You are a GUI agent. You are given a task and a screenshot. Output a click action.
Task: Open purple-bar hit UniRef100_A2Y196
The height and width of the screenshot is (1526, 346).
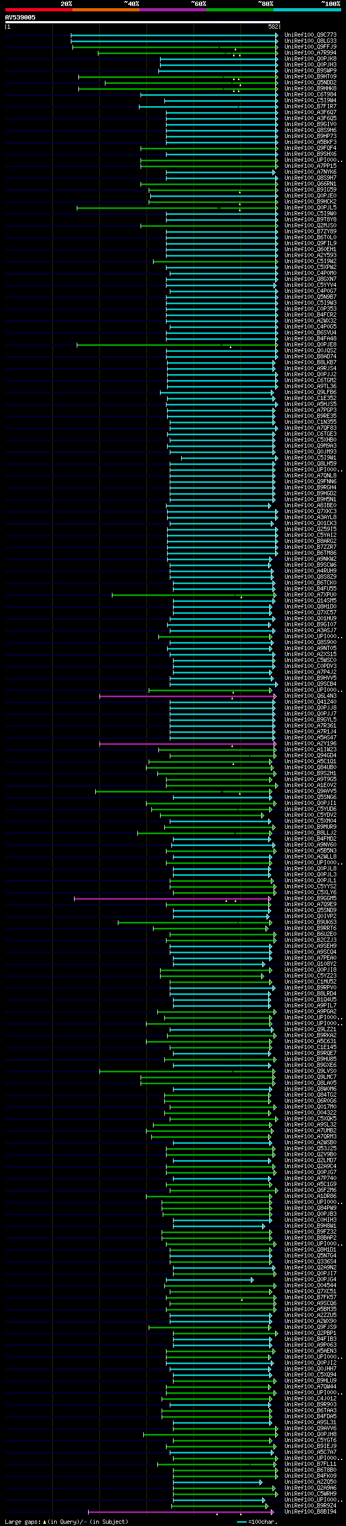coord(310,744)
